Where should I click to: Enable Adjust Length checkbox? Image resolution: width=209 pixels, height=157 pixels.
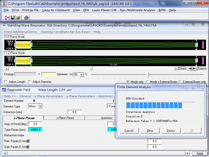6,82
